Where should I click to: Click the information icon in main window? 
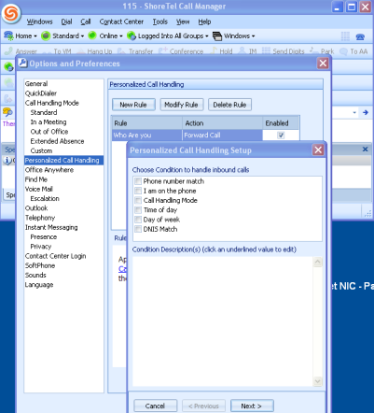(x=7, y=161)
